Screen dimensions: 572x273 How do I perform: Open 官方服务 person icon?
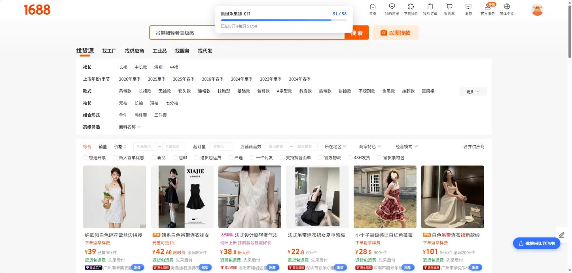[487, 7]
